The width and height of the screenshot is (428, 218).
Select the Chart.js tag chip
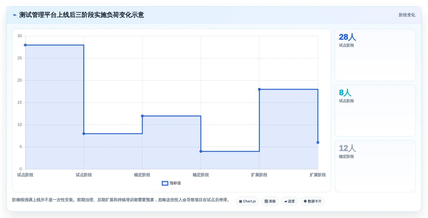click(x=247, y=201)
